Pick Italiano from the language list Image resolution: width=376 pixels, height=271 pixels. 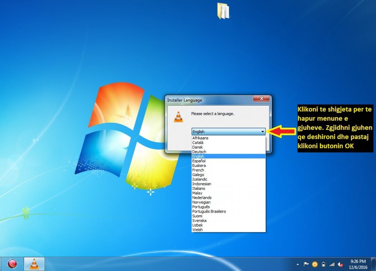(x=199, y=188)
